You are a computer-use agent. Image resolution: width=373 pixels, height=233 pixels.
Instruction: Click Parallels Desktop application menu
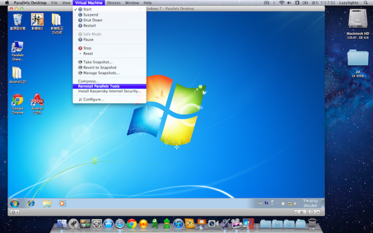coord(30,3)
